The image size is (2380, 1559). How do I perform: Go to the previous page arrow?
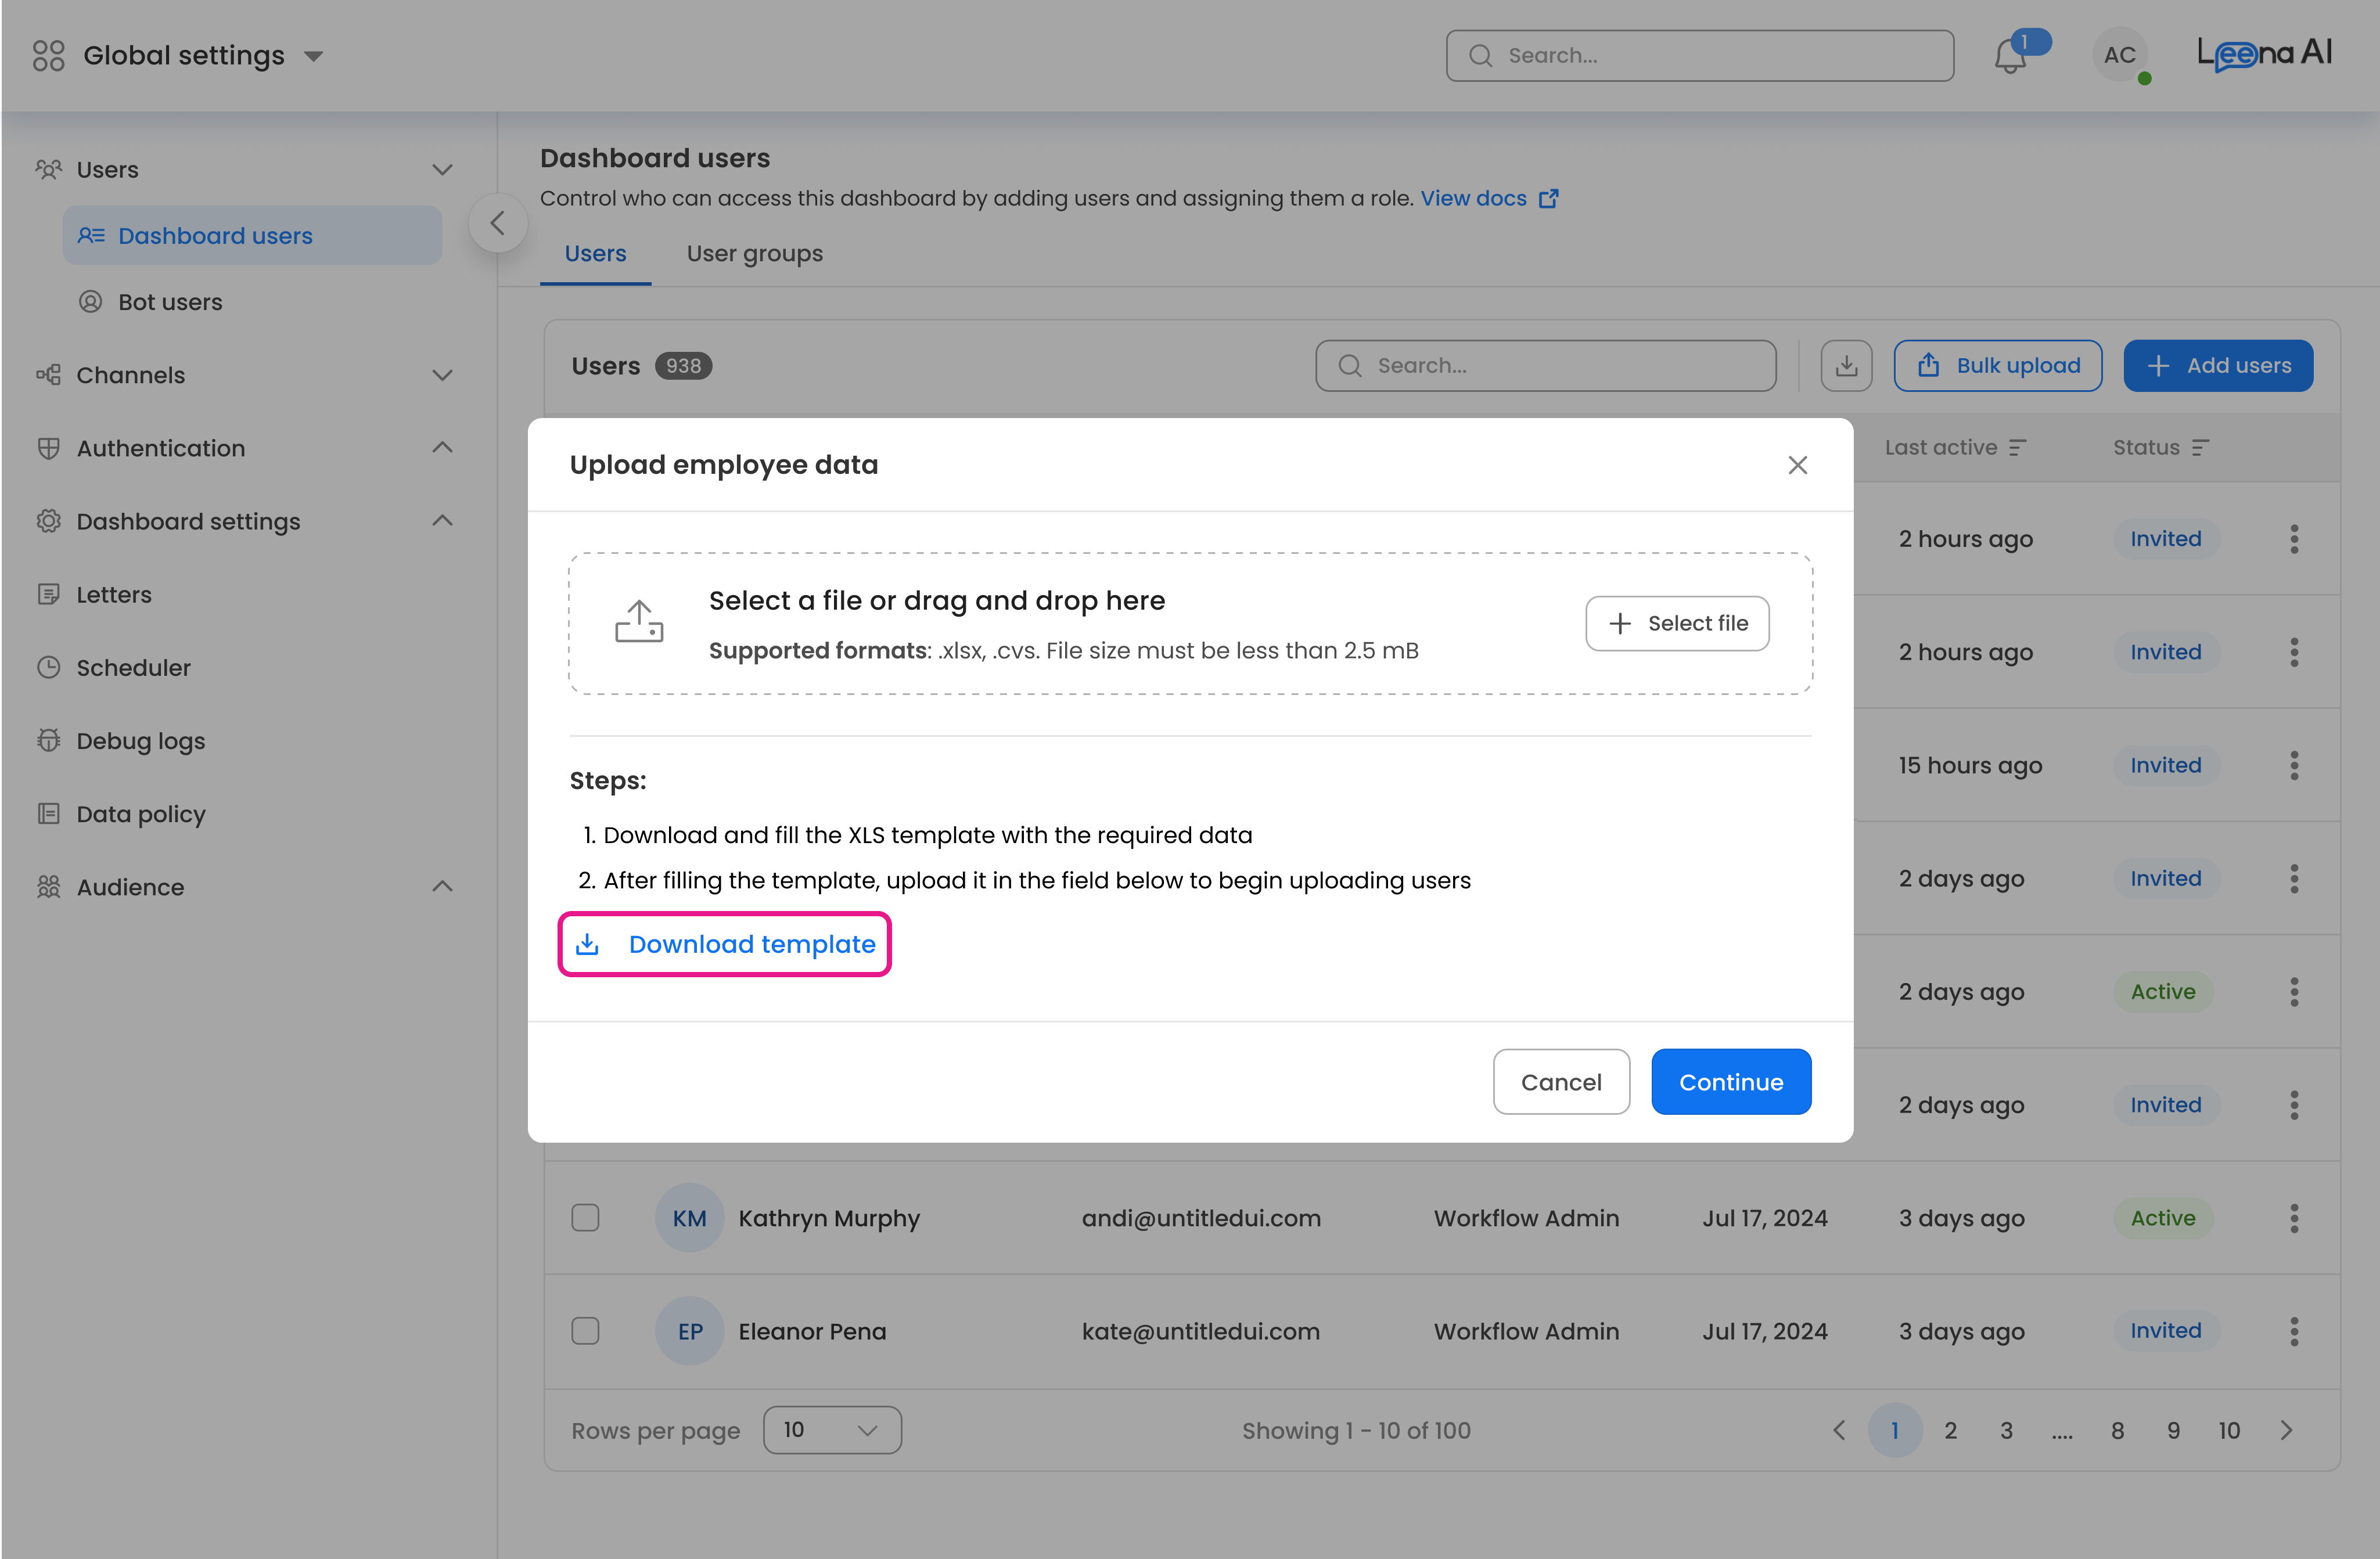[1838, 1430]
